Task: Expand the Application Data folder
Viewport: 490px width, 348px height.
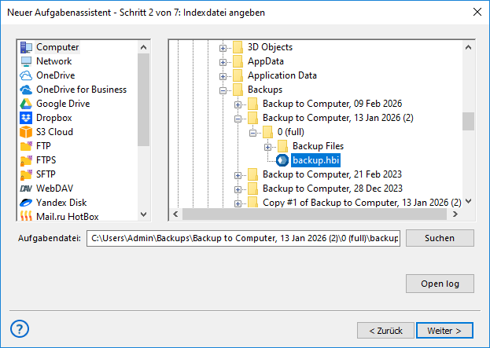Action: coord(223,76)
